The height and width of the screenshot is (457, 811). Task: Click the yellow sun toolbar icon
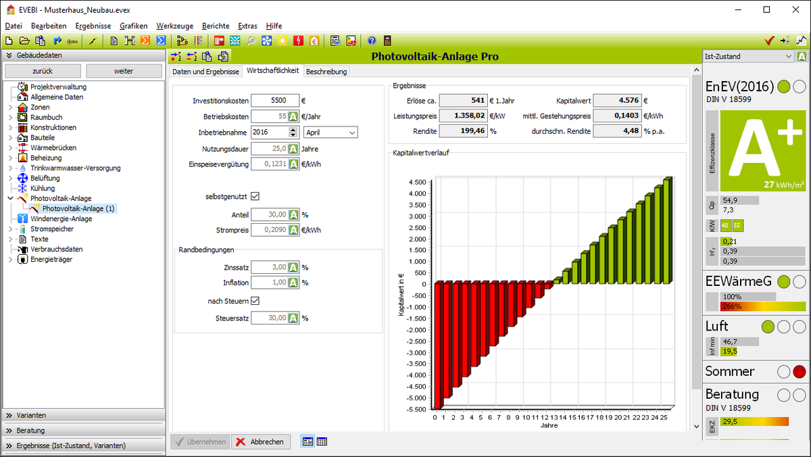click(x=282, y=41)
